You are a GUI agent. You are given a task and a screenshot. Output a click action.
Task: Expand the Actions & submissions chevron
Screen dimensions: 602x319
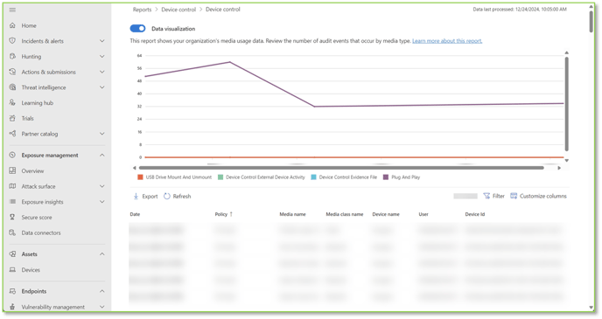(x=102, y=72)
